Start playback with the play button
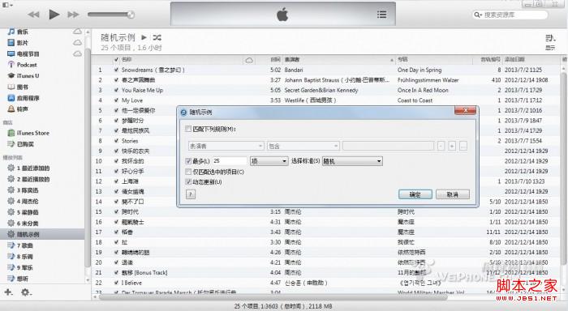The height and width of the screenshot is (311, 568). point(54,15)
